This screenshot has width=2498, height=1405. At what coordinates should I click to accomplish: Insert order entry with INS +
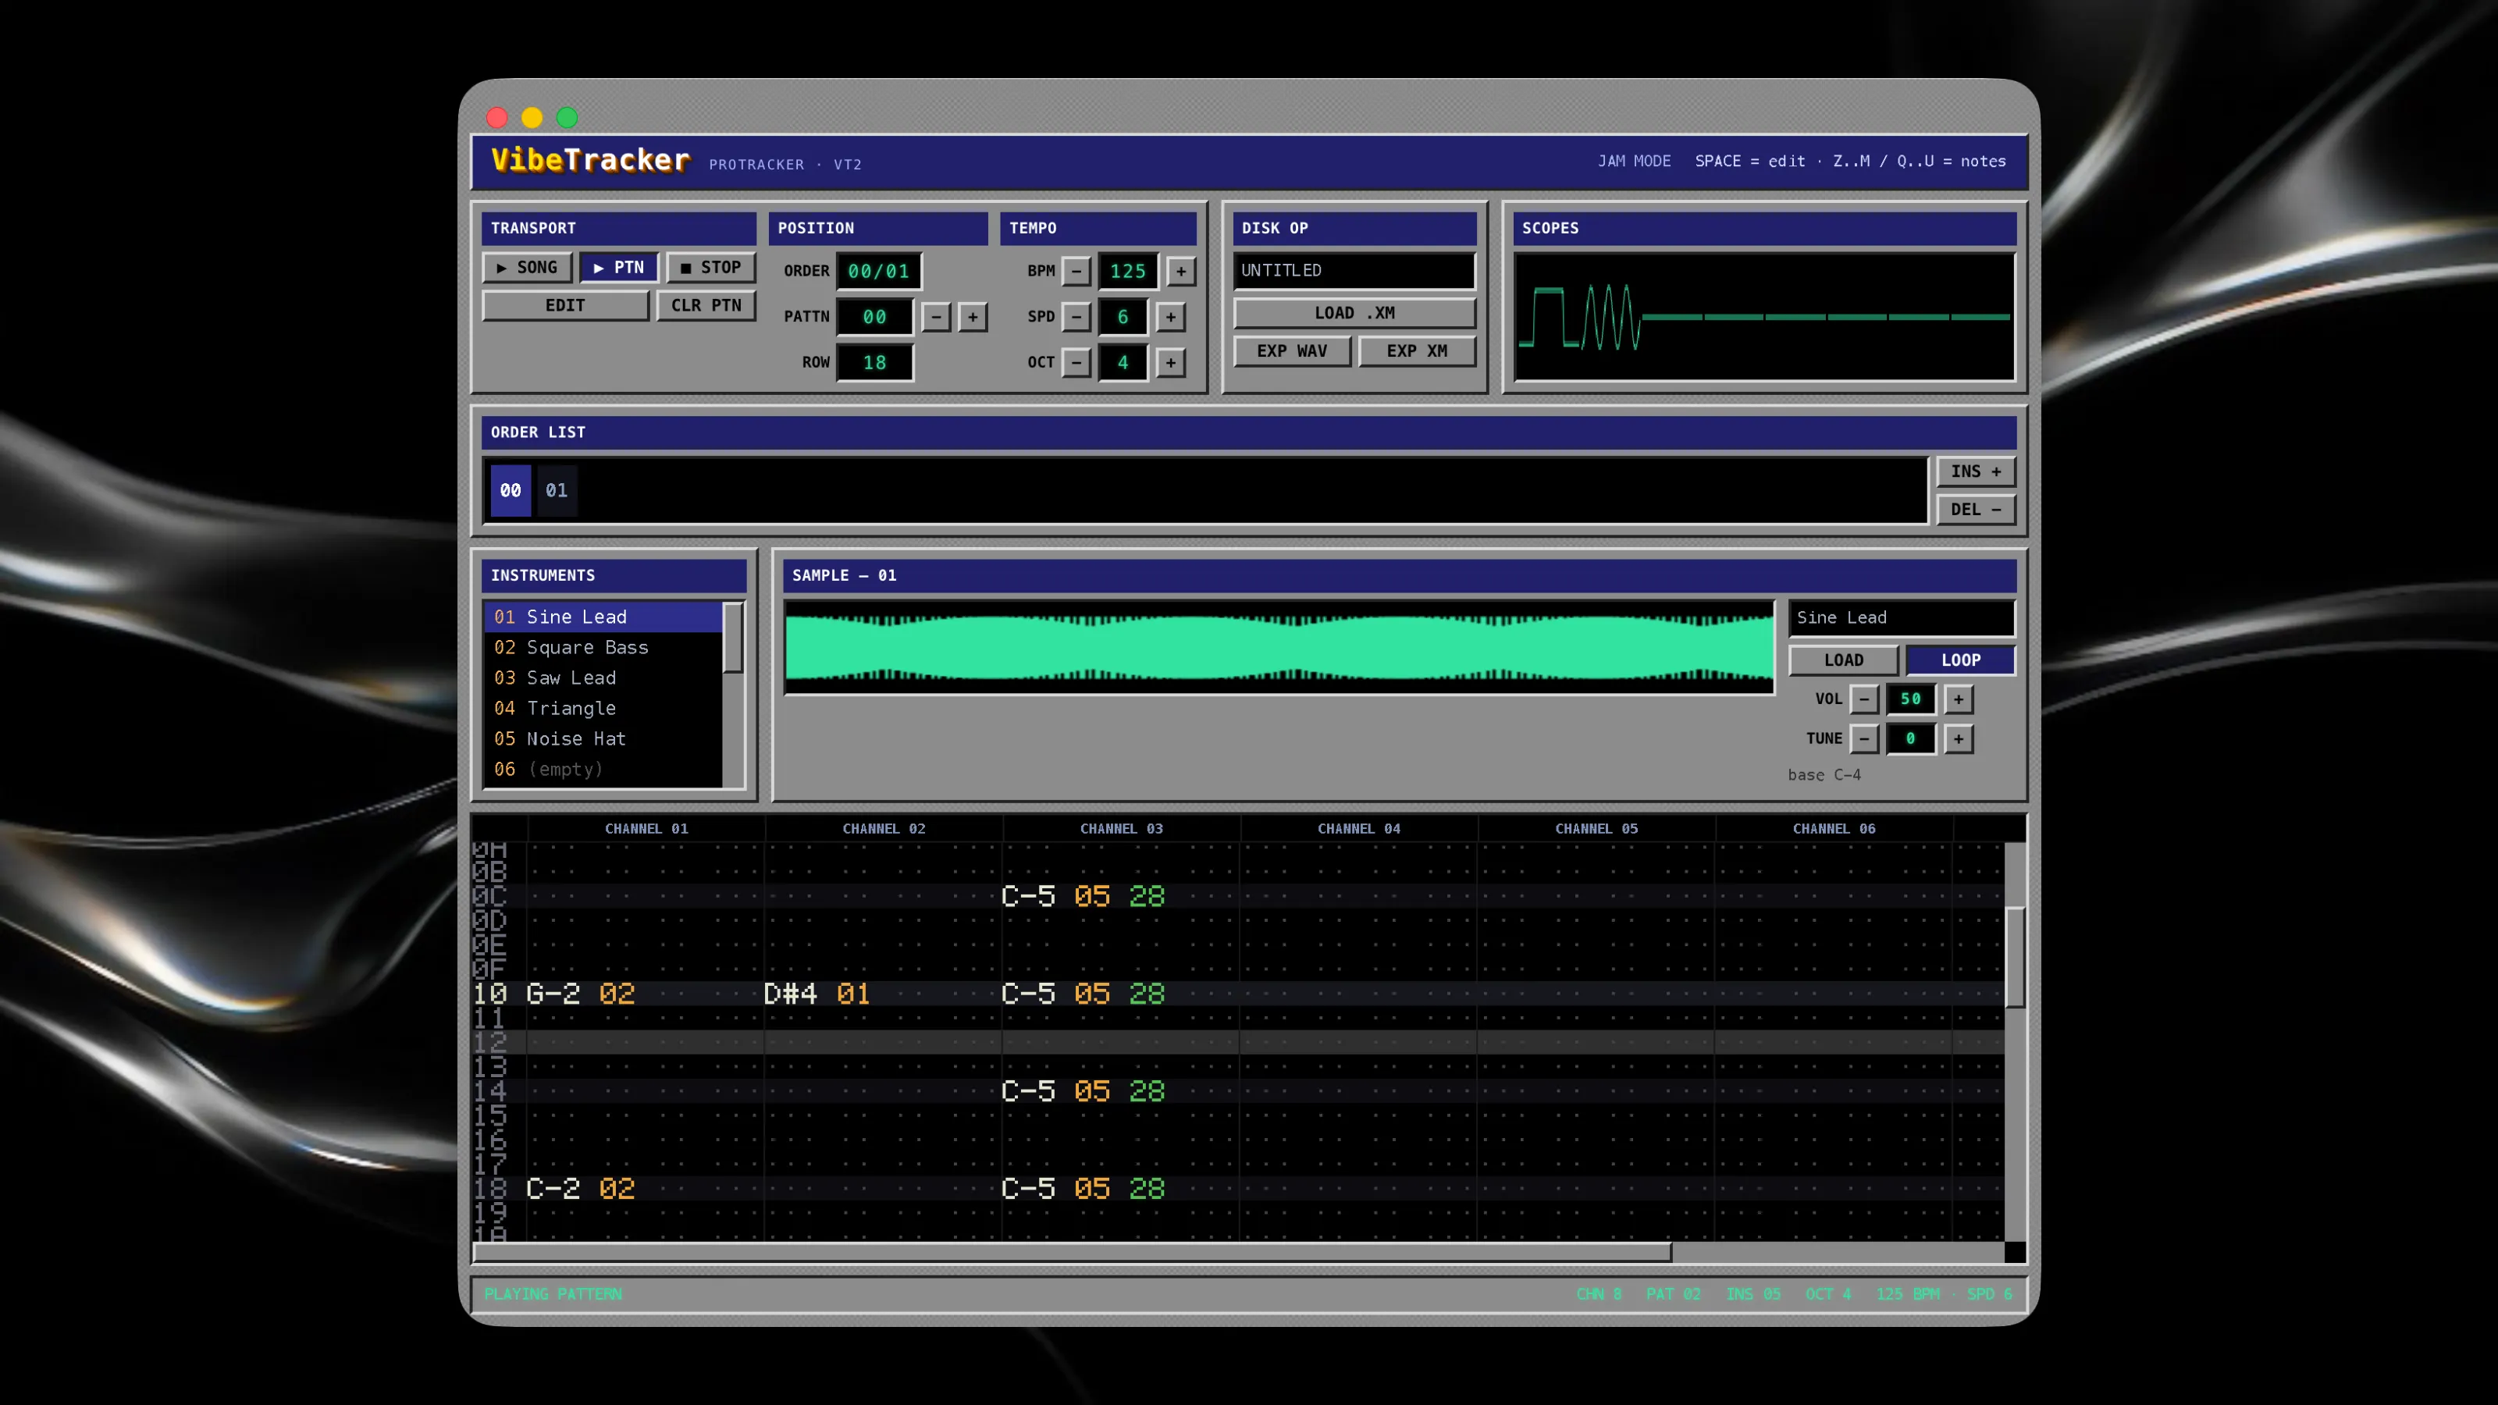pos(1977,472)
